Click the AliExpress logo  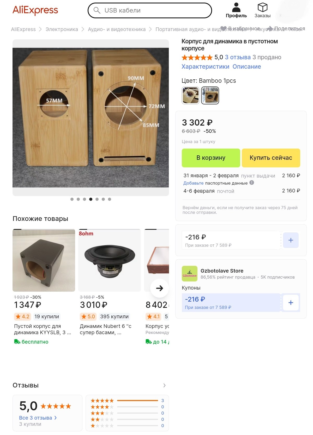pyautogui.click(x=35, y=10)
